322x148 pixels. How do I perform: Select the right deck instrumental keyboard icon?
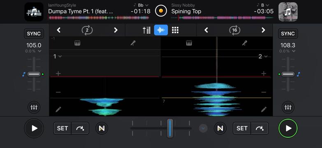189,43
